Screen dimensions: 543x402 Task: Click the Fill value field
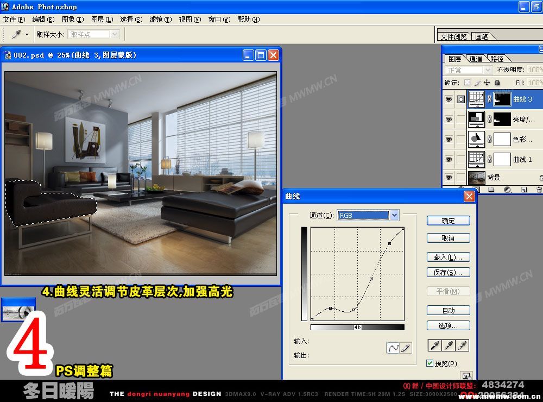coord(534,83)
